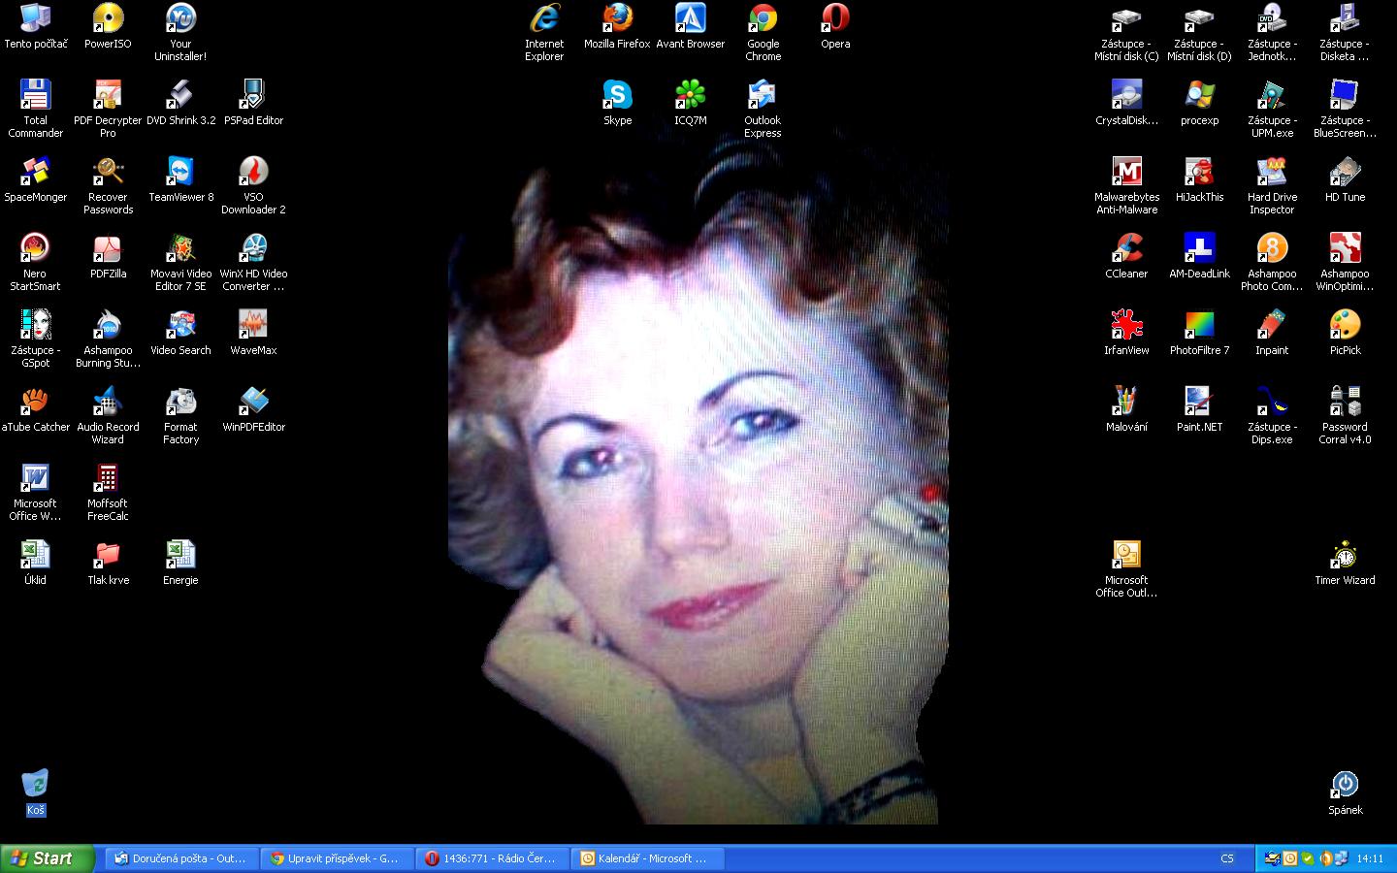Click the Spánek sleep shortcut icon
1397x873 pixels.
click(x=1345, y=786)
